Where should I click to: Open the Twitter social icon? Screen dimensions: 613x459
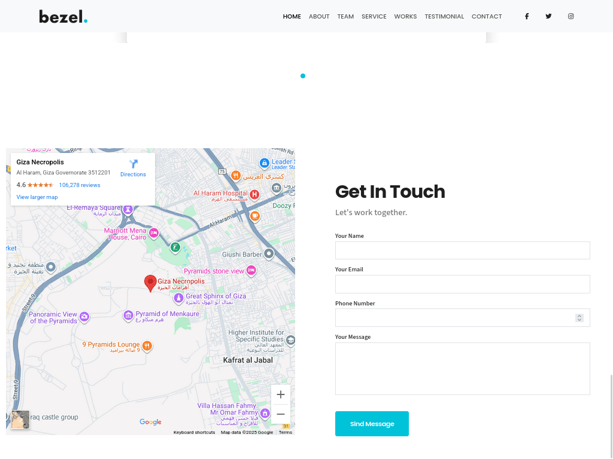point(548,16)
